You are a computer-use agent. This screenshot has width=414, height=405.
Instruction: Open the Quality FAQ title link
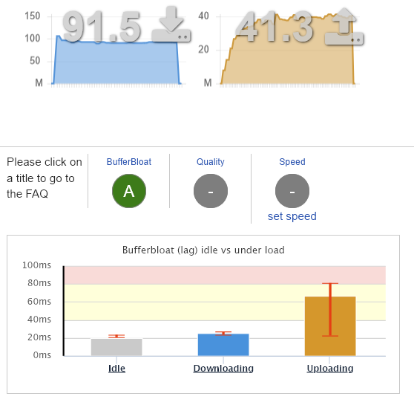coord(211,162)
